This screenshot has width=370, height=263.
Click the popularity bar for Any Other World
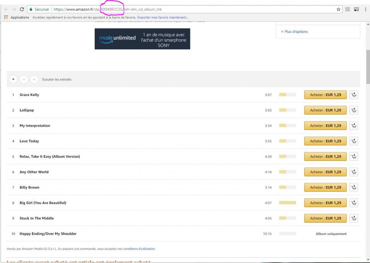(287, 172)
